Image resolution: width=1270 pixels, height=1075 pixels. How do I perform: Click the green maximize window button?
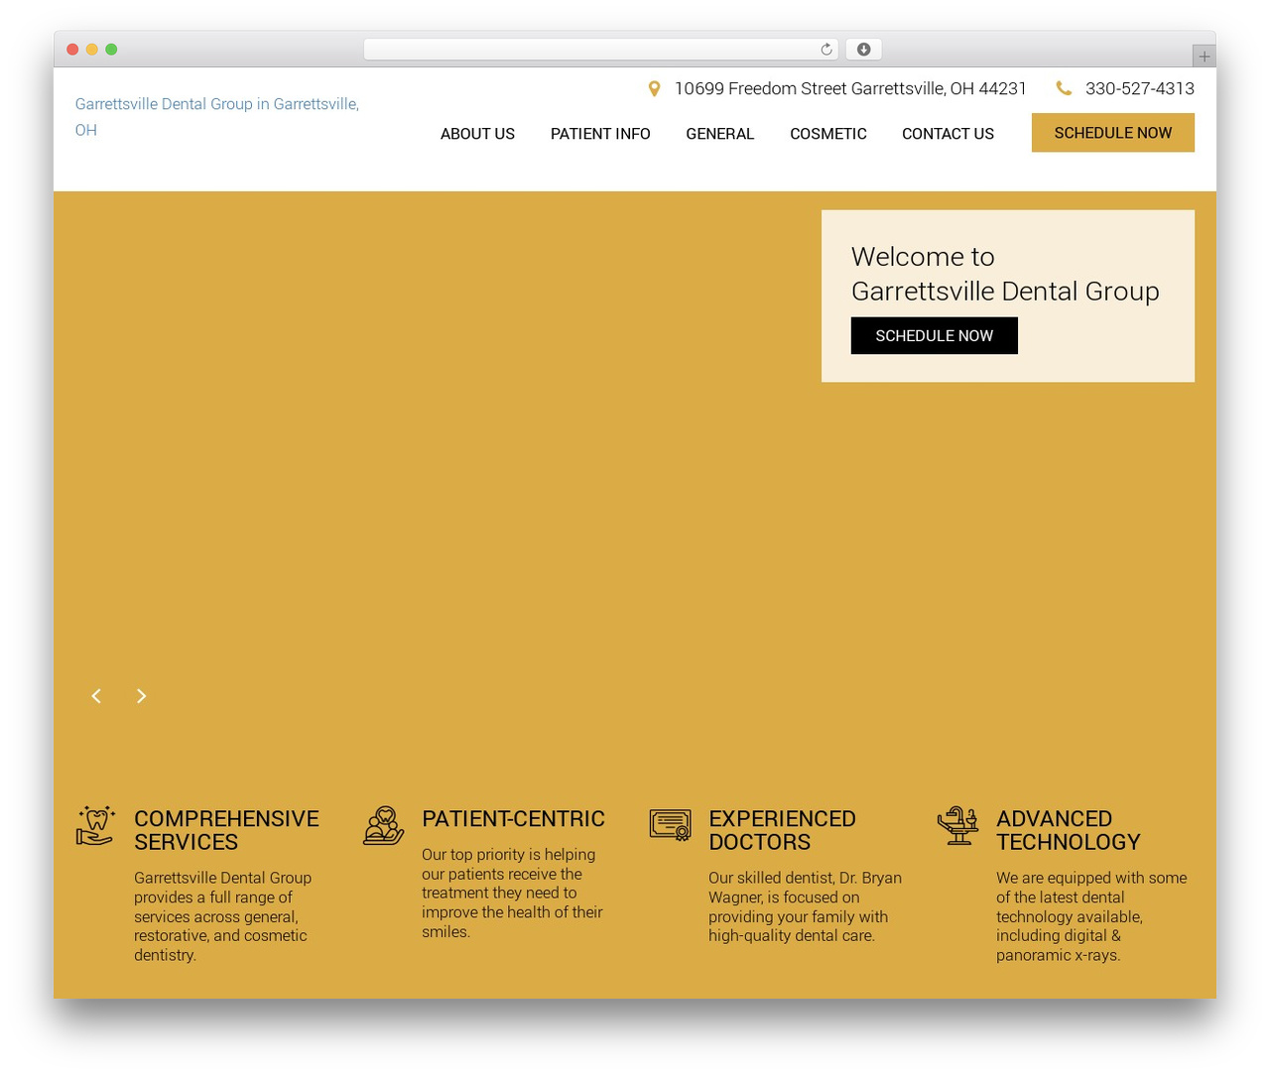111,50
